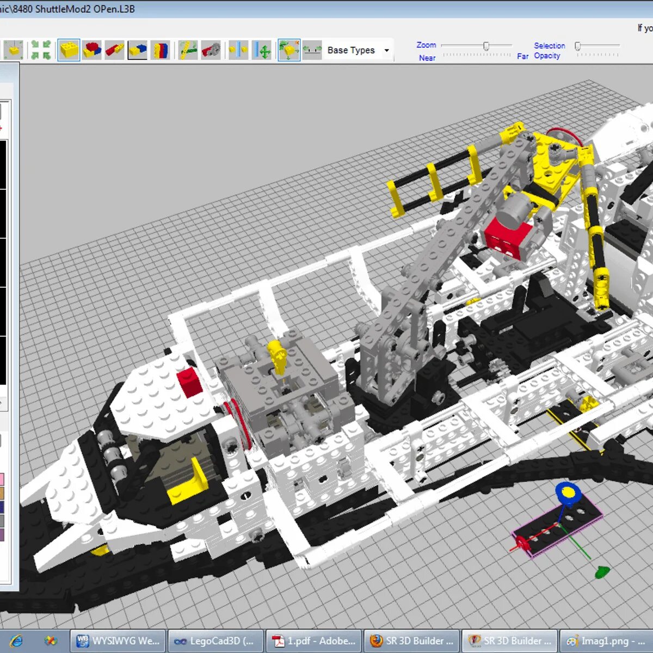The width and height of the screenshot is (653, 653).
Task: Click the four green inward arrows icon
Action: pos(41,50)
